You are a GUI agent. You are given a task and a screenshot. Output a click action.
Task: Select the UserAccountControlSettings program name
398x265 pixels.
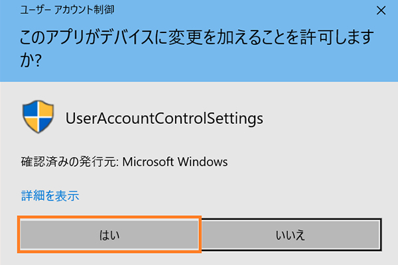pyautogui.click(x=165, y=119)
